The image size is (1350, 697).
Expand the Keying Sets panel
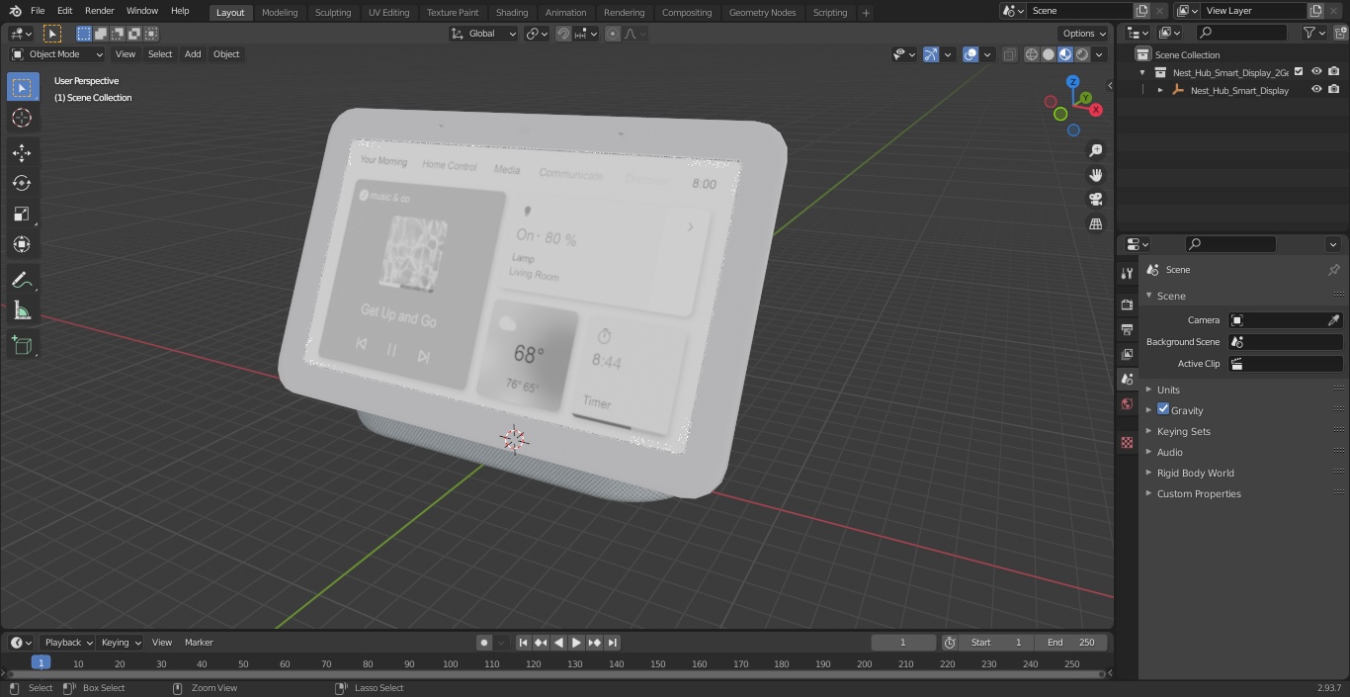pyautogui.click(x=1183, y=431)
